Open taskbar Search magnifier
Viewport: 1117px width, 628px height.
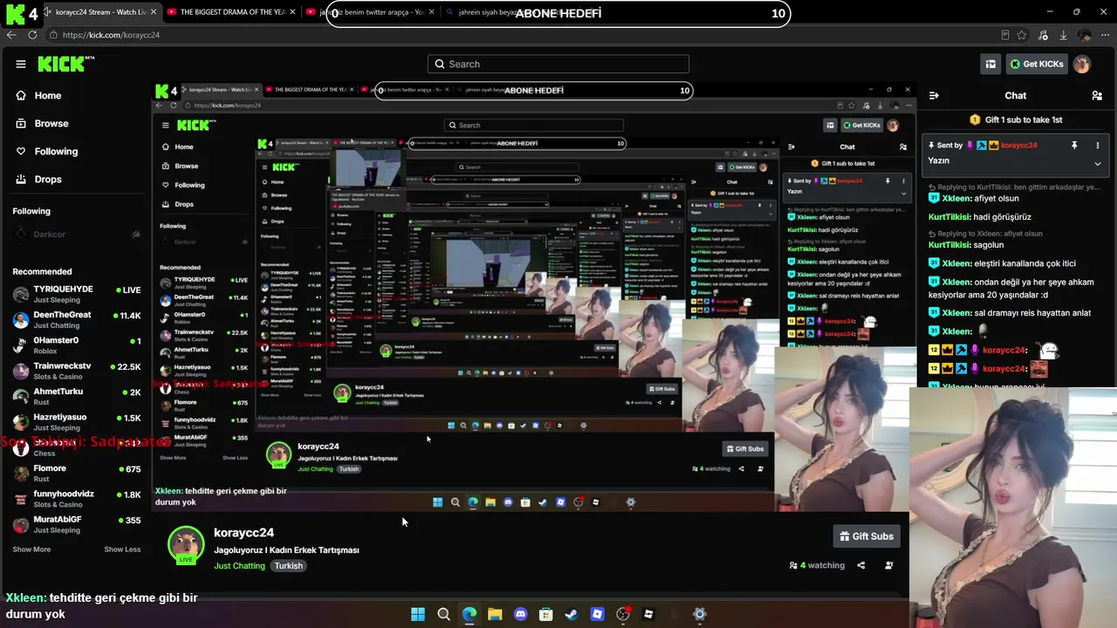click(443, 614)
